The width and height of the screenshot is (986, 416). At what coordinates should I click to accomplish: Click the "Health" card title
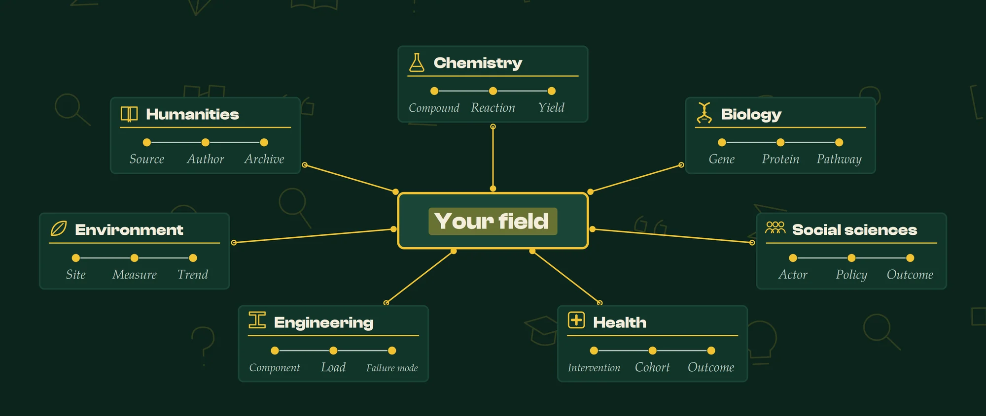click(620, 322)
